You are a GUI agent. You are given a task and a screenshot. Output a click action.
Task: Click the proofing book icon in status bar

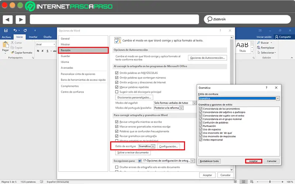click(x=42, y=182)
